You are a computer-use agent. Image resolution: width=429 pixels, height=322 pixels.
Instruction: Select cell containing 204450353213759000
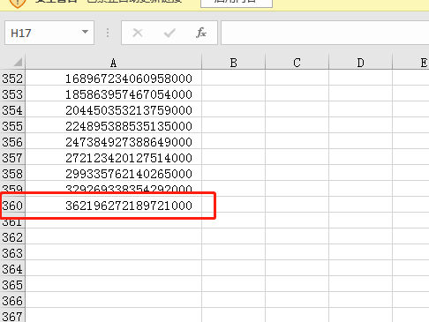pos(114,110)
